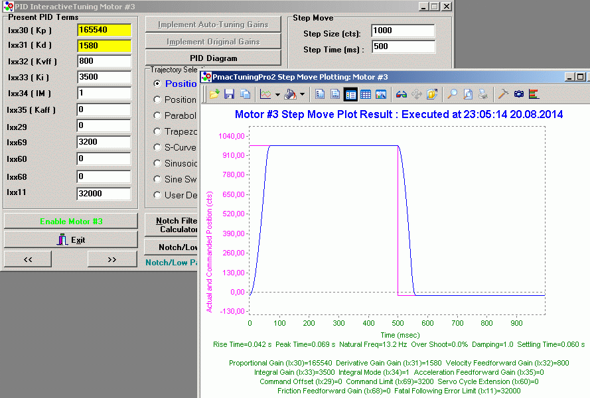
Task: Click Implement Original Gains button
Action: click(213, 42)
